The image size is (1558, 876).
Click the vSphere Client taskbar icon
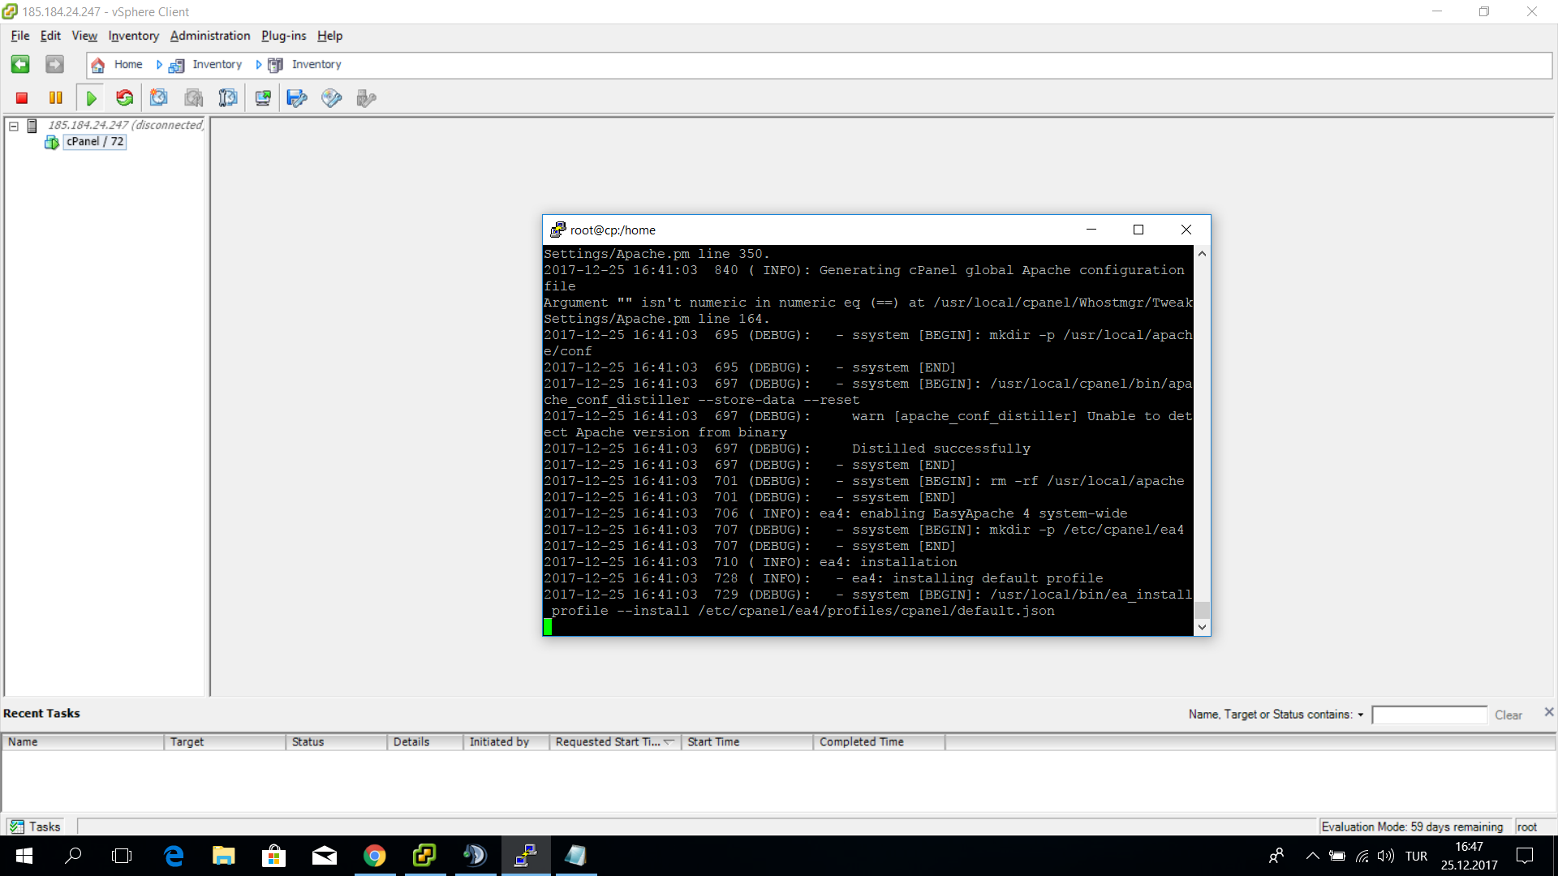424,856
